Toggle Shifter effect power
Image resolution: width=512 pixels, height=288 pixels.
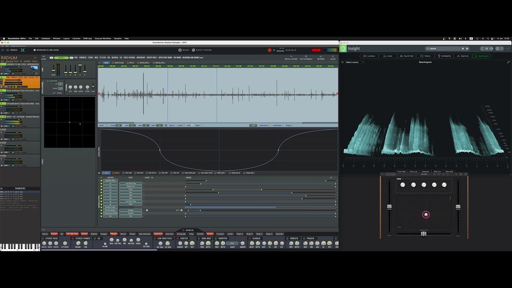coord(178,238)
